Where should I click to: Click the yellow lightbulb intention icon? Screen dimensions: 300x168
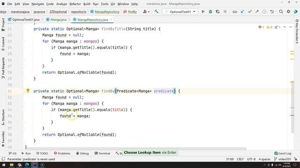(x=28, y=91)
